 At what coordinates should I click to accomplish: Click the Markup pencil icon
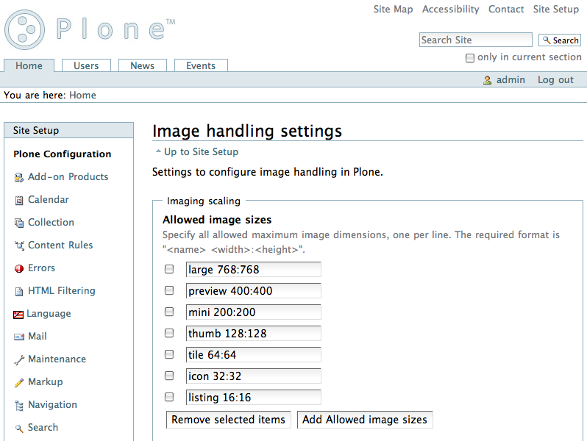tap(19, 382)
